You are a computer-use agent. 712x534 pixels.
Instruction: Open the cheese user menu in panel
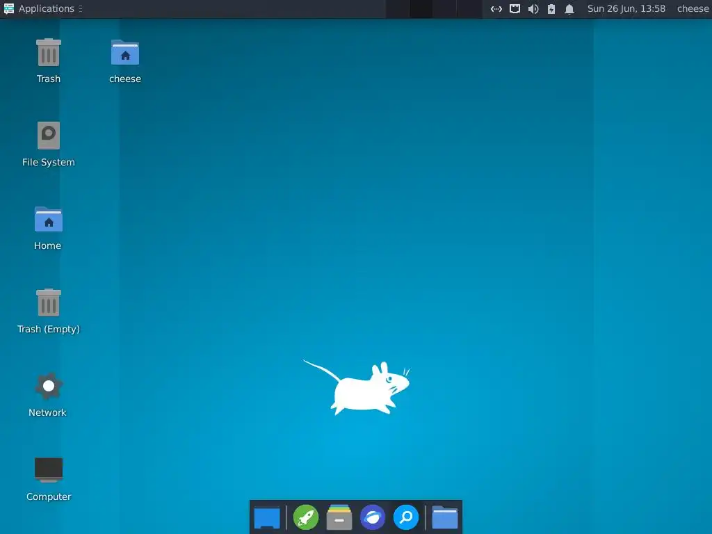click(x=693, y=8)
